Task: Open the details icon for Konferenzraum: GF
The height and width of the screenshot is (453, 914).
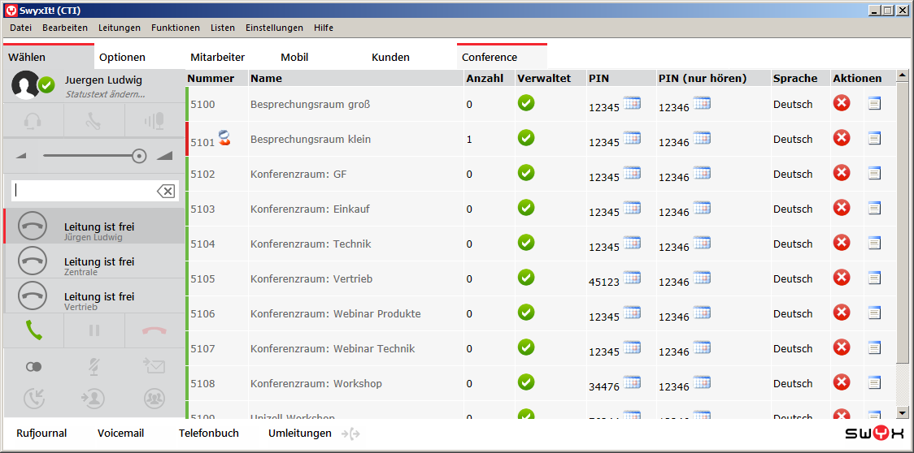Action: click(874, 173)
